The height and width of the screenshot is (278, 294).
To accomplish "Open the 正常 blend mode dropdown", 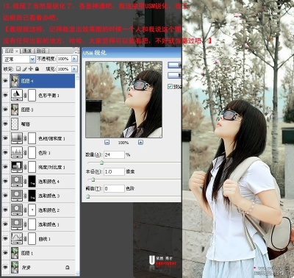I will (32, 59).
